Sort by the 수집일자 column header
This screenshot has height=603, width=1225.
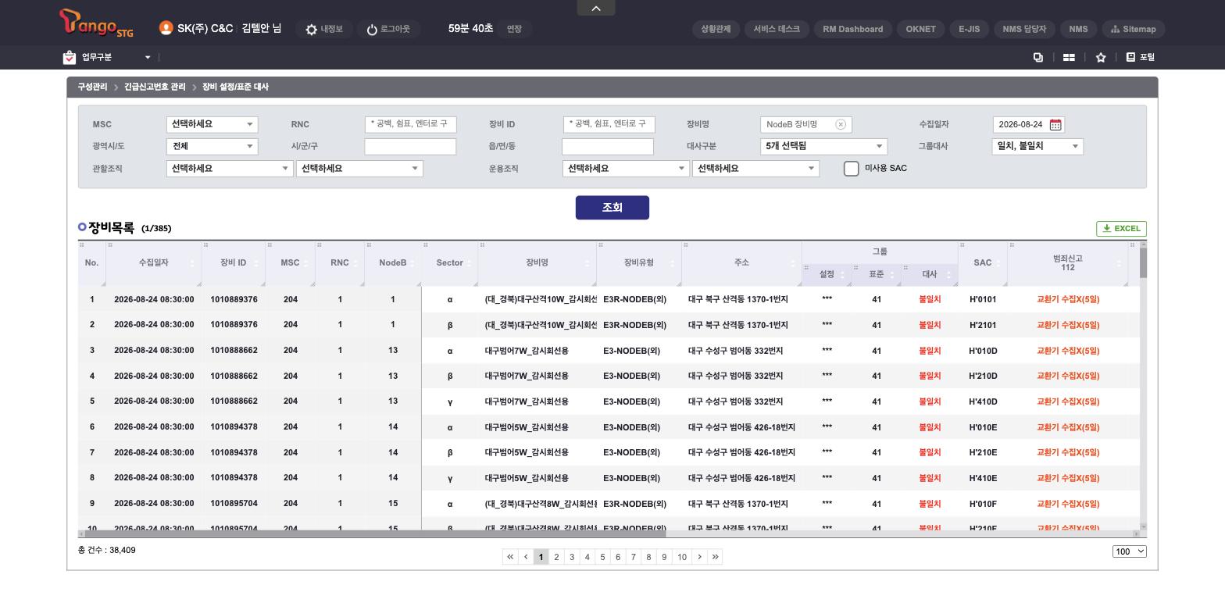(x=153, y=262)
